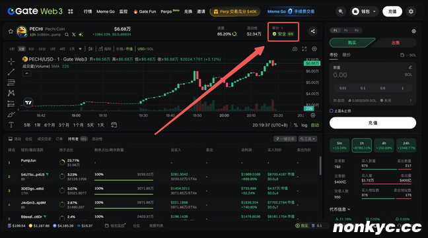Enter fullscreen chart mode
This screenshot has height=238, width=428.
click(x=304, y=49)
